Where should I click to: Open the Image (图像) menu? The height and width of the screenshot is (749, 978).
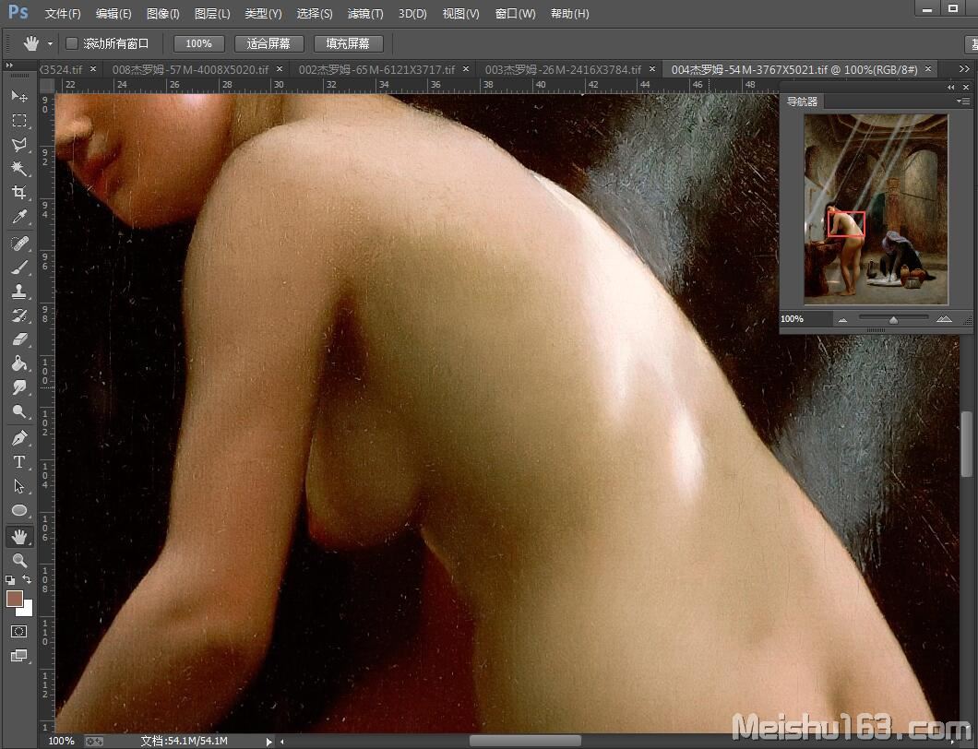162,13
